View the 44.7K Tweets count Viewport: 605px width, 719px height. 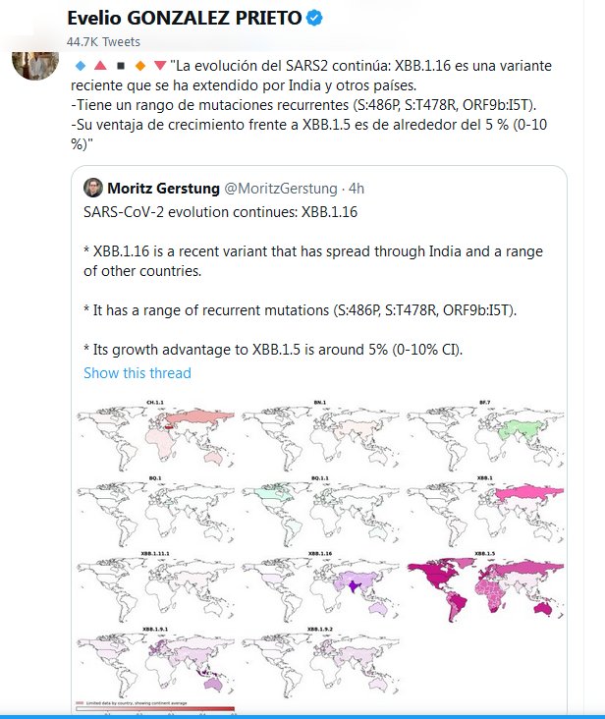coord(103,41)
